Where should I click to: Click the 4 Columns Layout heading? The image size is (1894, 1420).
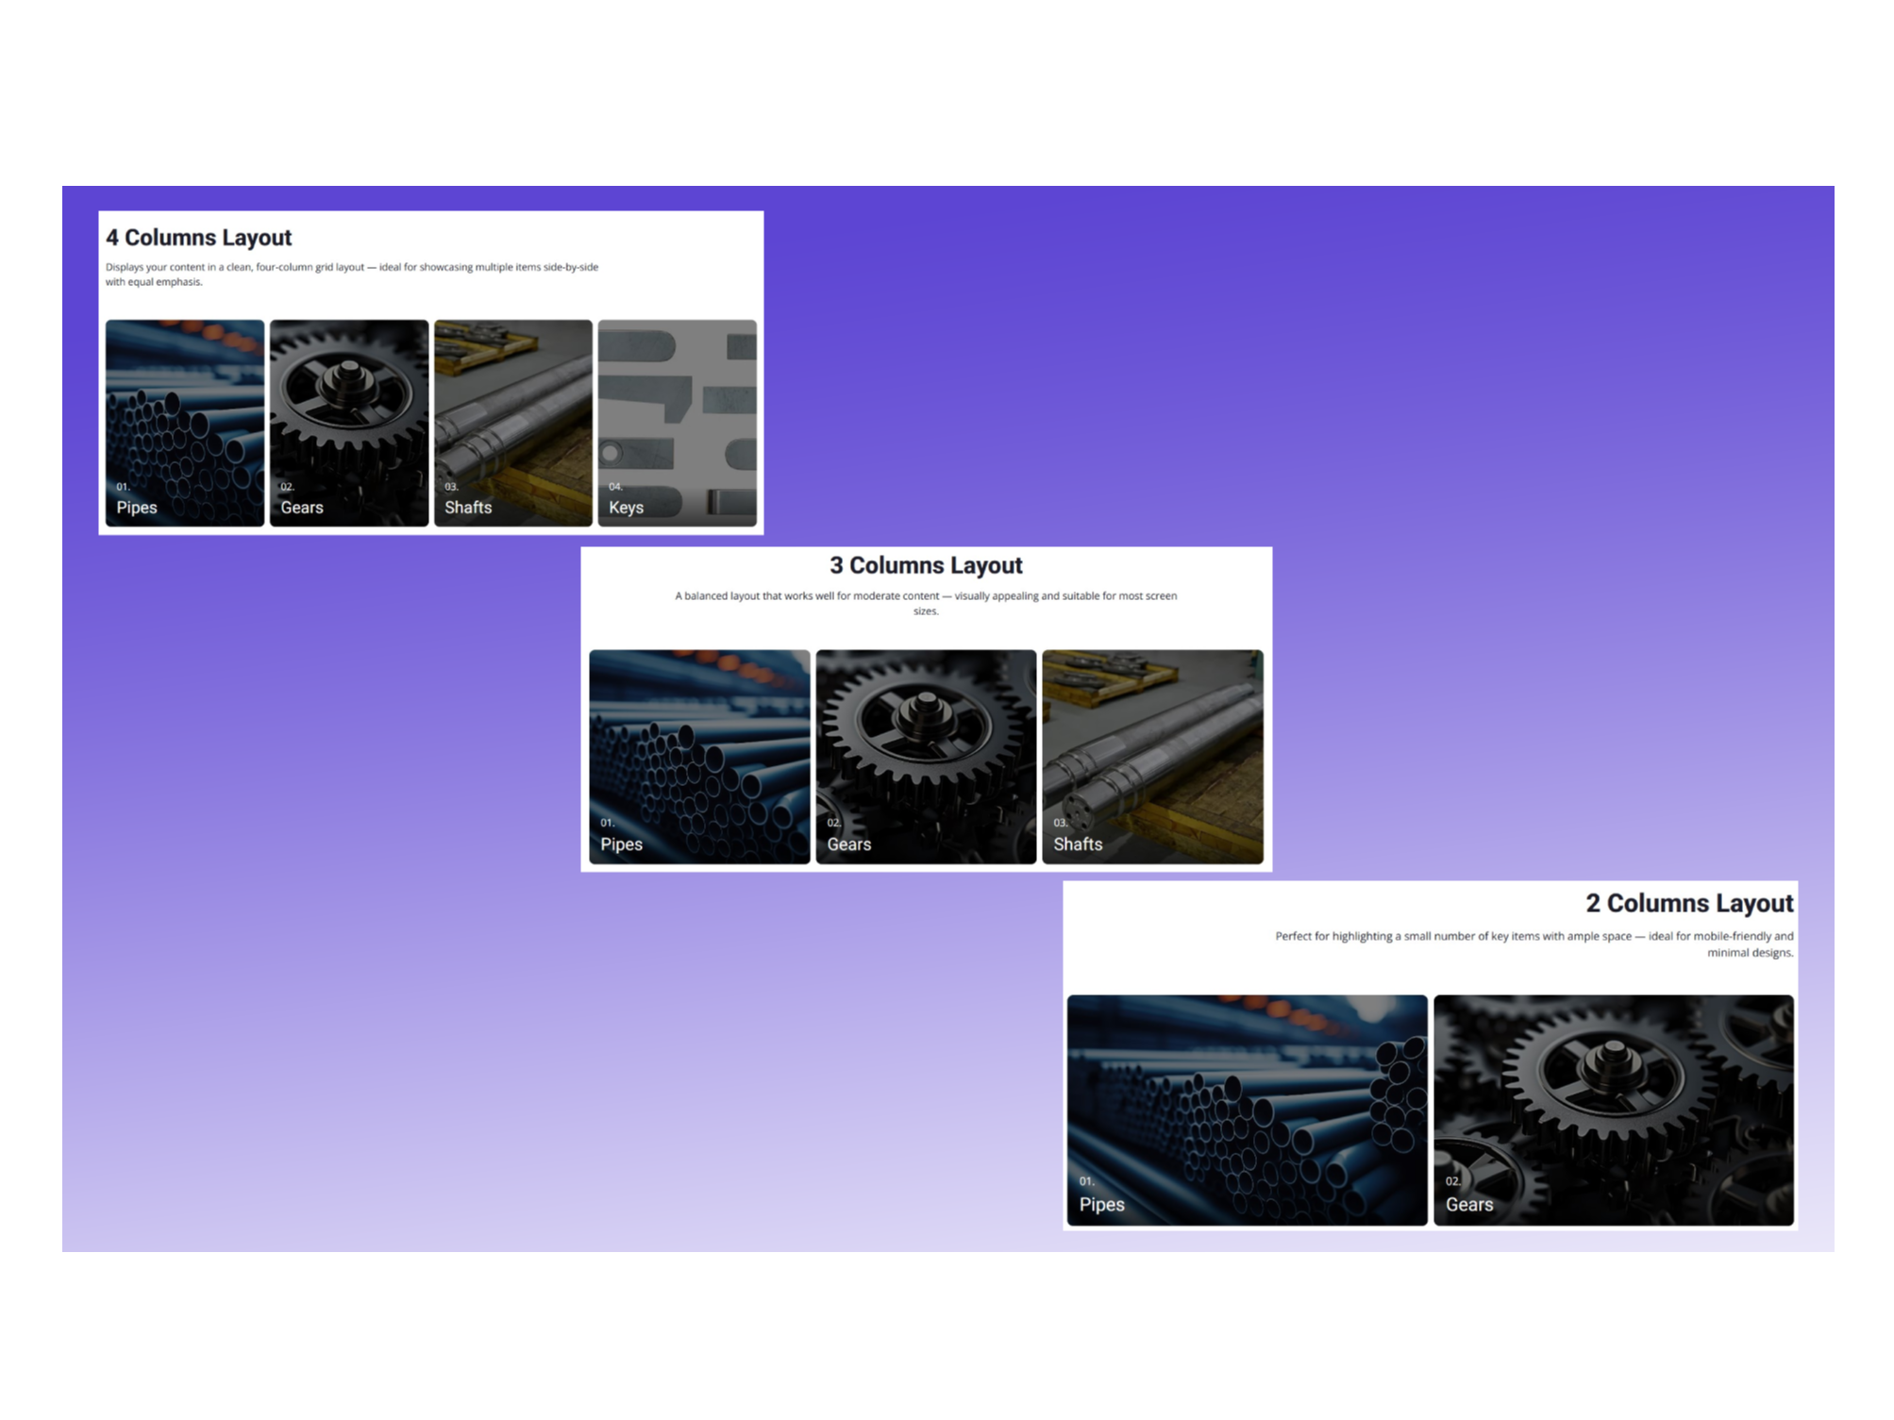(x=199, y=238)
